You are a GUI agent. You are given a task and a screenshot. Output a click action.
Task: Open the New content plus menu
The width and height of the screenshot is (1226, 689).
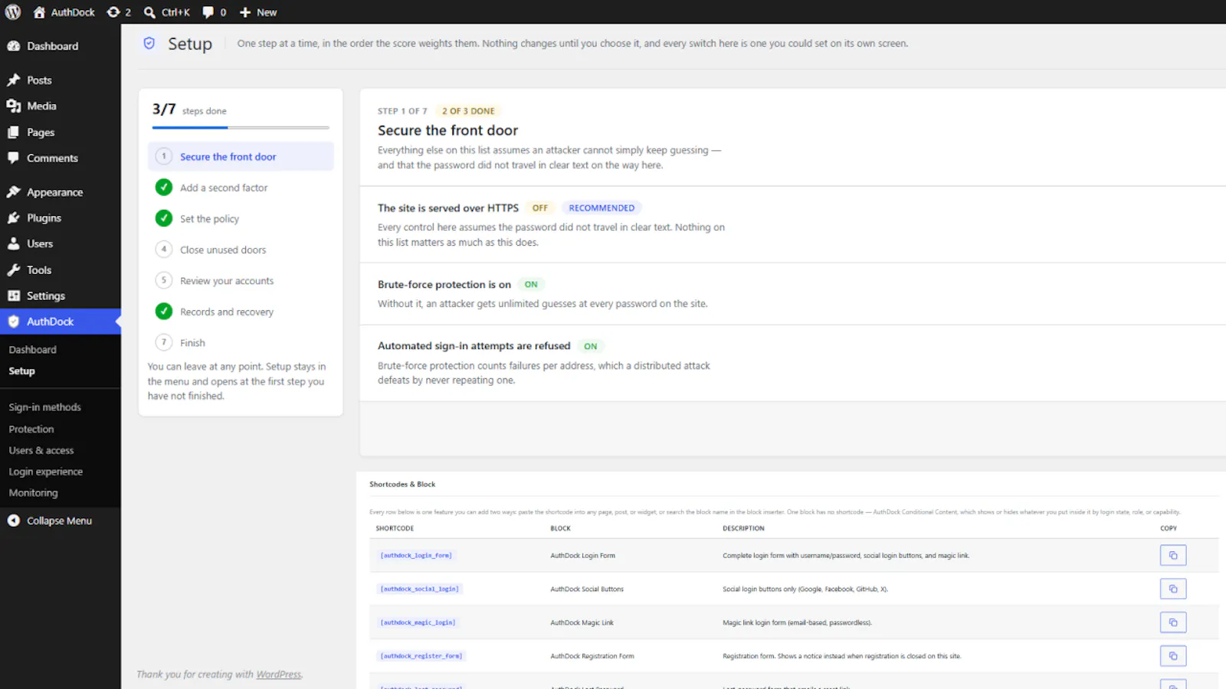(x=257, y=12)
